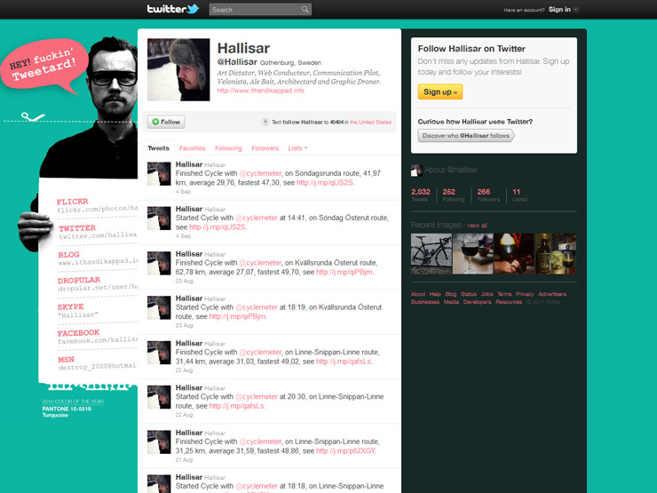Click @cyclemeter in the 18:19 tweet
This screenshot has height=493, width=657.
click(257, 307)
